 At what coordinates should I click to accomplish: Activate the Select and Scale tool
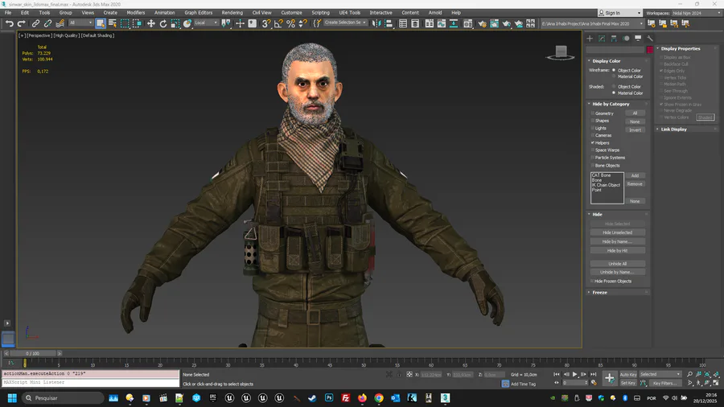[175, 23]
